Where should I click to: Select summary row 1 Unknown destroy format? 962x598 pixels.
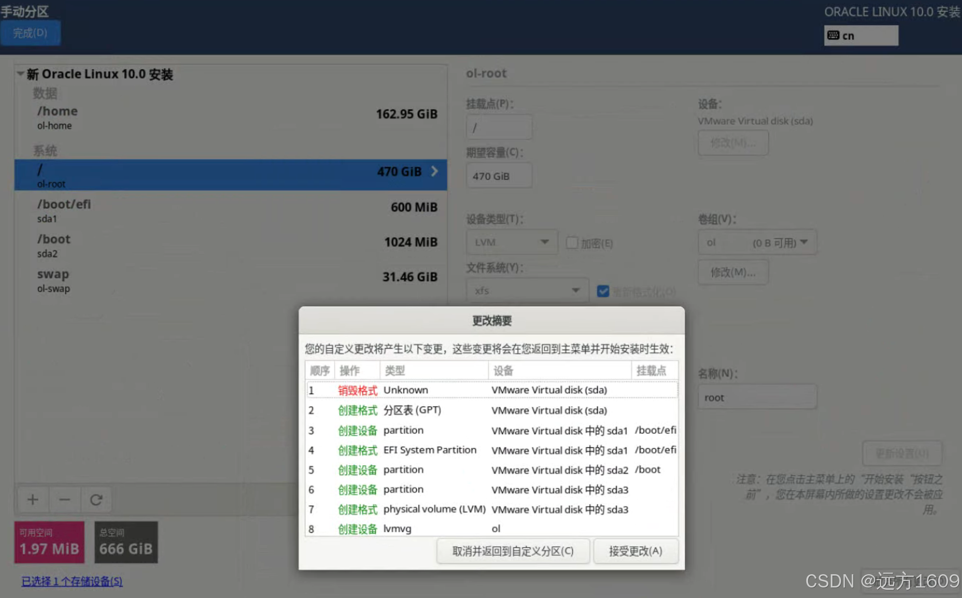[x=492, y=390]
